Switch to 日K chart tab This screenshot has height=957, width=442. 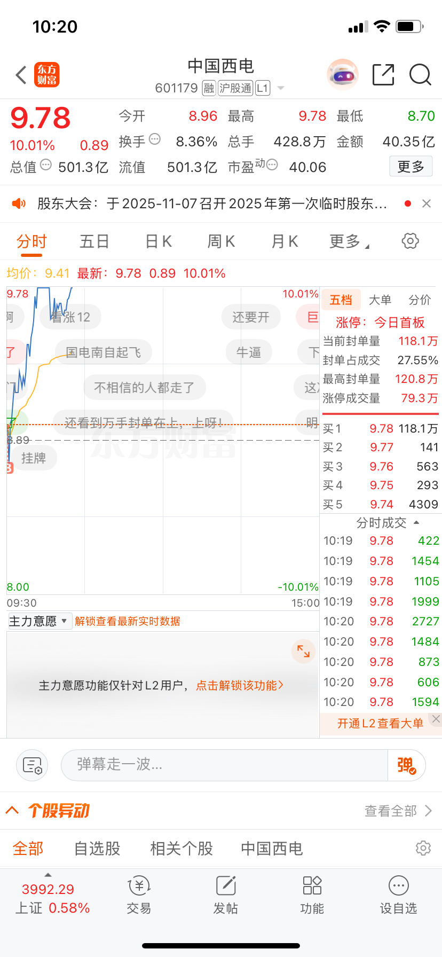tap(159, 242)
